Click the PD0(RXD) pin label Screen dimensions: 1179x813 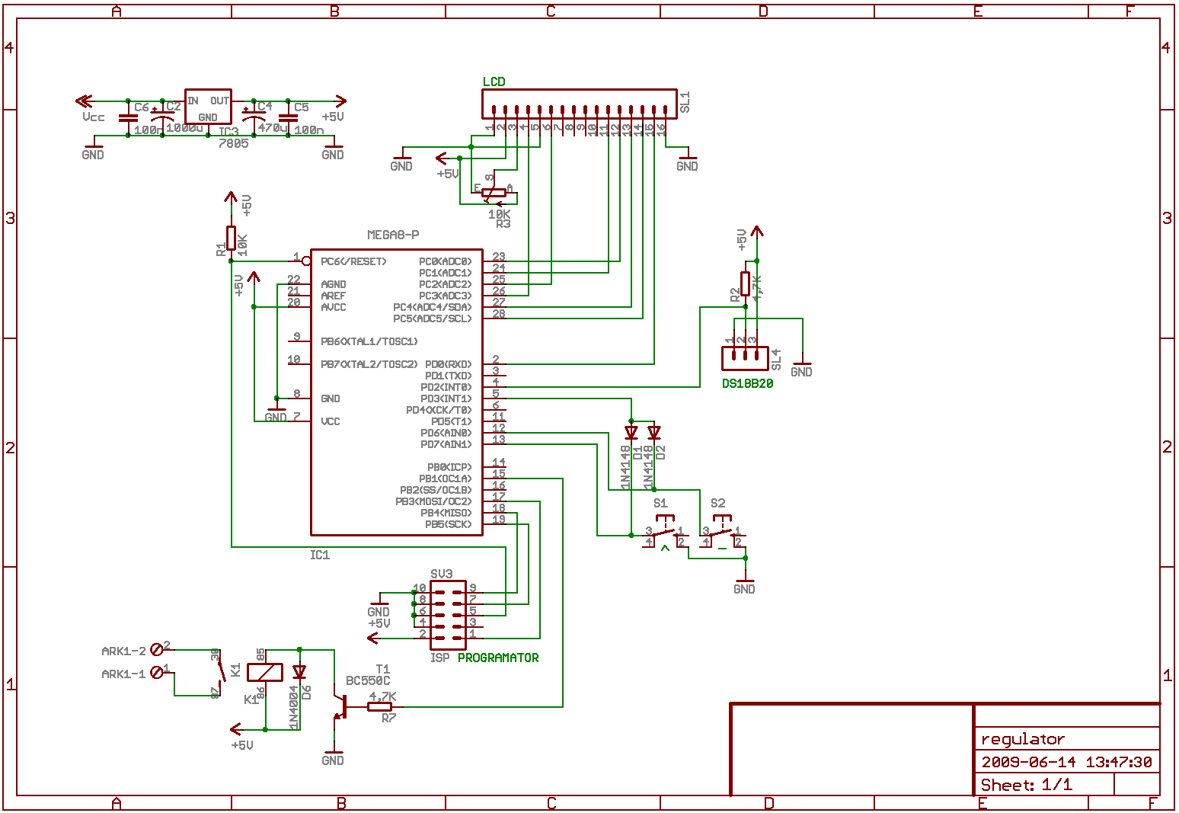tap(449, 364)
